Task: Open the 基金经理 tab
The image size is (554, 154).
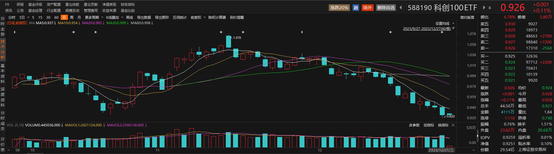Action: [35, 11]
